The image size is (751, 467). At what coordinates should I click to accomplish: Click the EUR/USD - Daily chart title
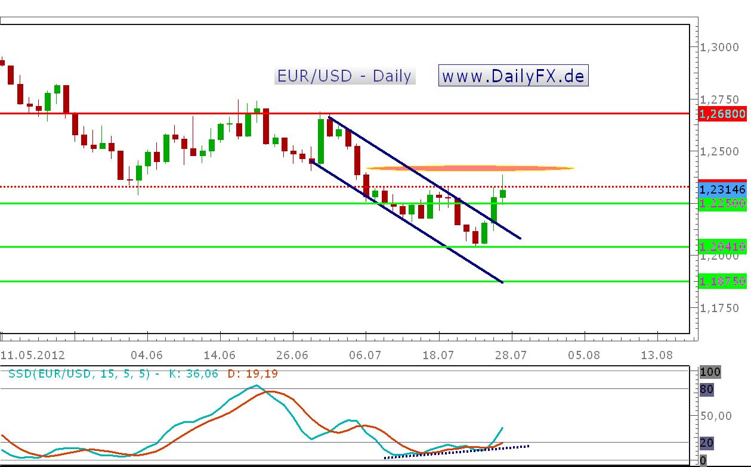tap(345, 76)
